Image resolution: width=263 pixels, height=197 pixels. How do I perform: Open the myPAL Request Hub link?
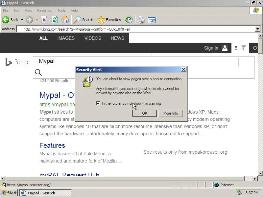pos(69,174)
